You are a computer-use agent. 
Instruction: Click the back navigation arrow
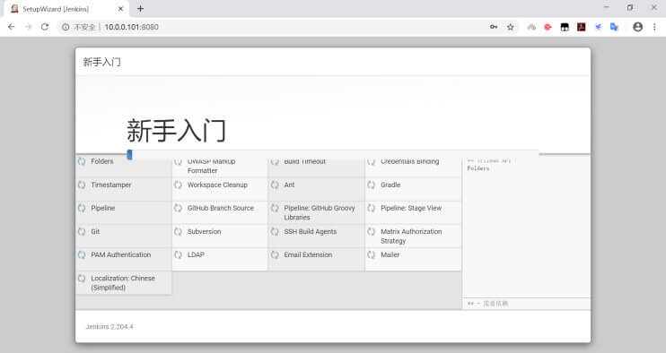click(x=12, y=27)
